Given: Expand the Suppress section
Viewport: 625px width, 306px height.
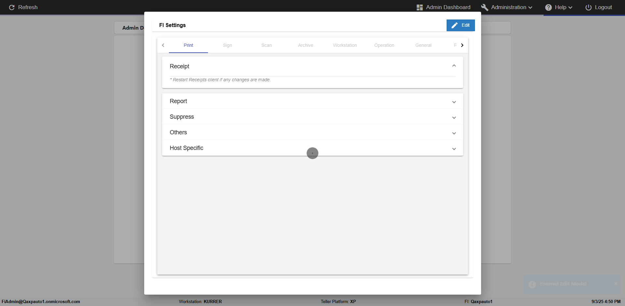Looking at the screenshot, I should [454, 118].
